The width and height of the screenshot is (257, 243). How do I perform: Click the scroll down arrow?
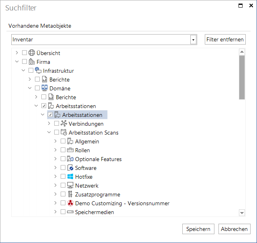(242, 213)
